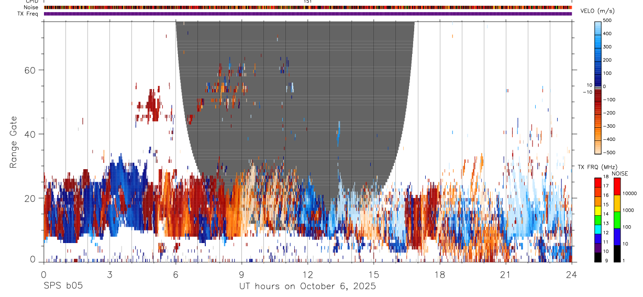Click the 9 hour tick on time axis
The image size is (643, 297).
point(241,274)
